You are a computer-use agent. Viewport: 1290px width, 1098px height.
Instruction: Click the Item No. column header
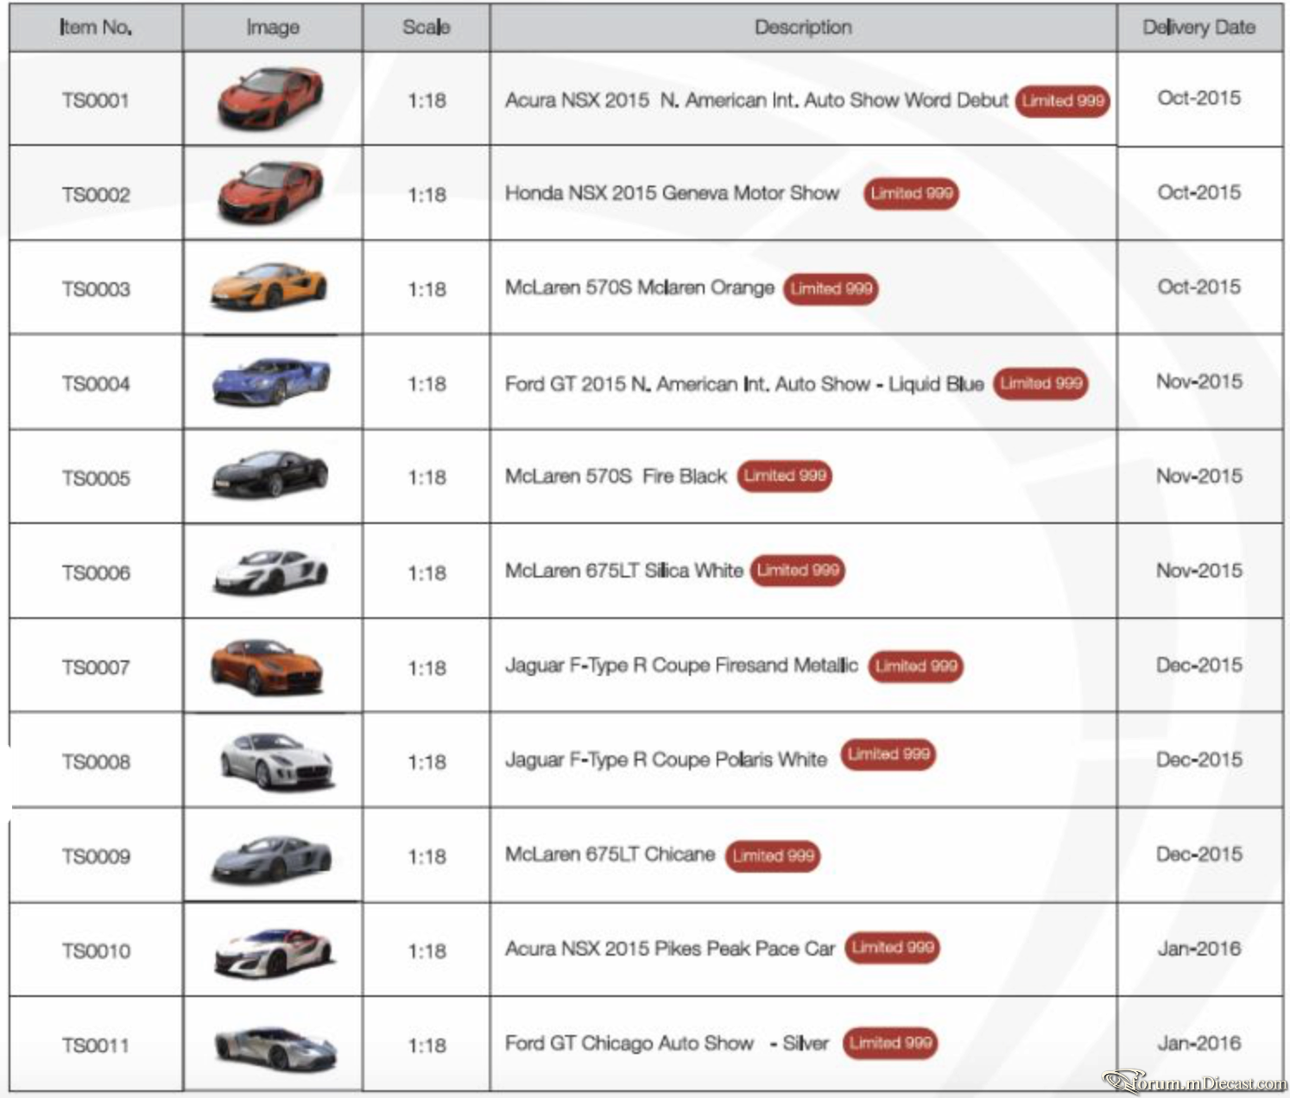tap(96, 28)
